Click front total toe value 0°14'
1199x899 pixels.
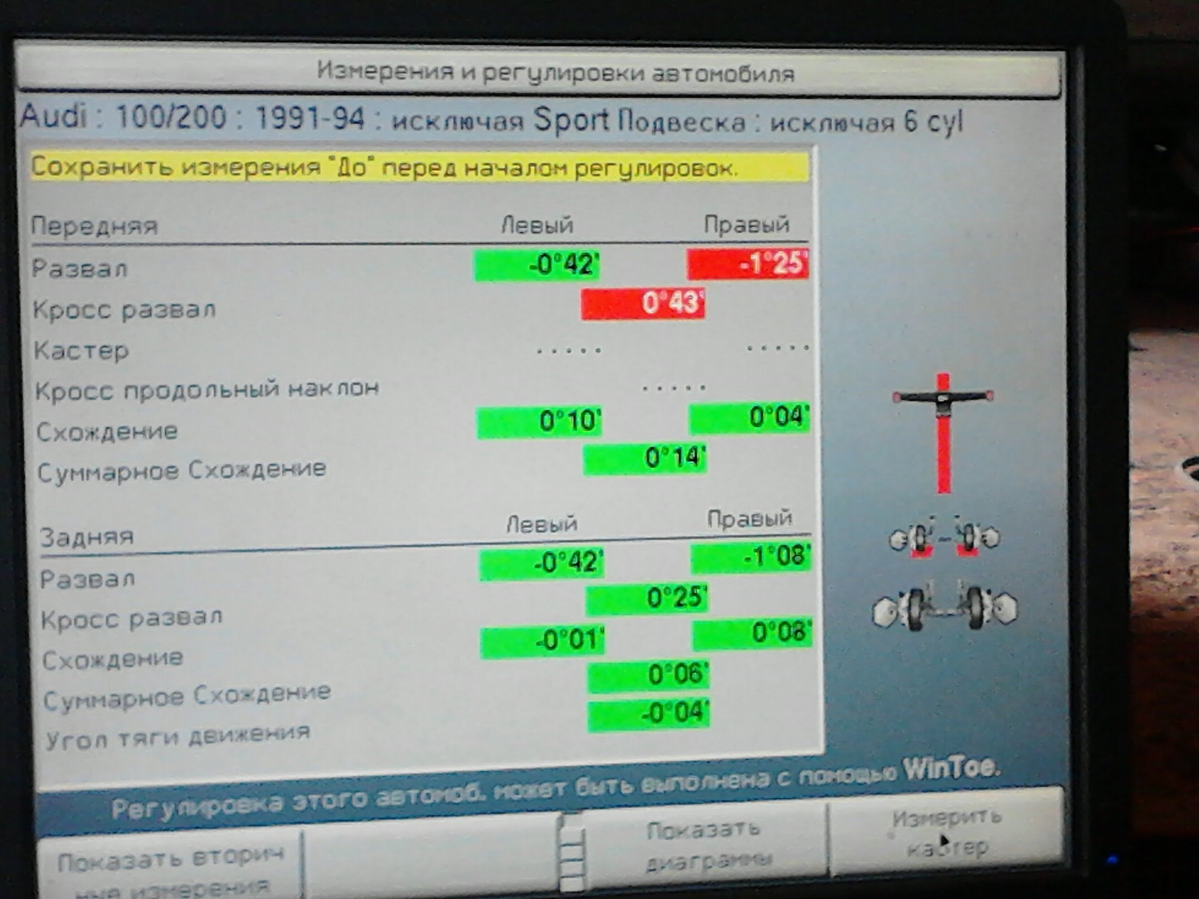pyautogui.click(x=644, y=459)
